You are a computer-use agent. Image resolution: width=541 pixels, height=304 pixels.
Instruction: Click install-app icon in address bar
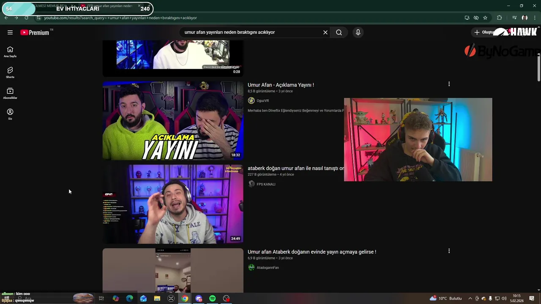[x=467, y=18]
